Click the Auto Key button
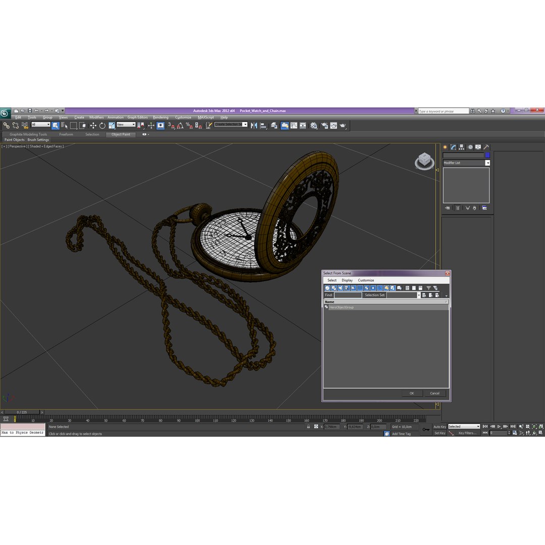This screenshot has width=545, height=545. coord(440,427)
